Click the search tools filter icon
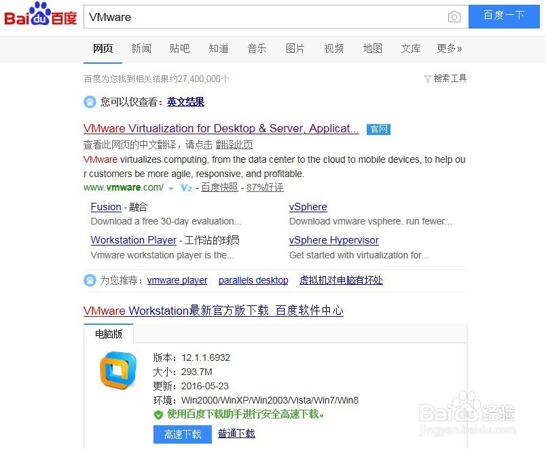546x449 pixels. pos(428,79)
